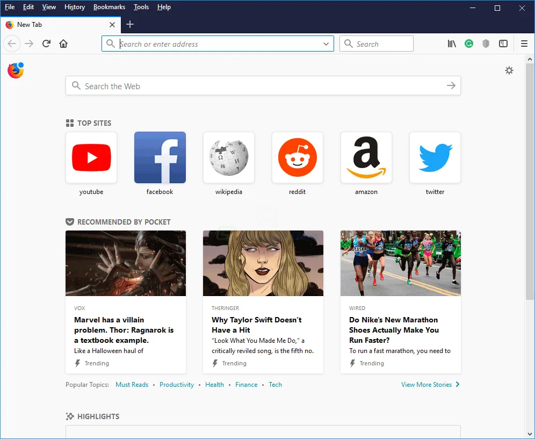Expand the address bar history dropdown arrow
Image resolution: width=535 pixels, height=439 pixels.
click(x=326, y=44)
